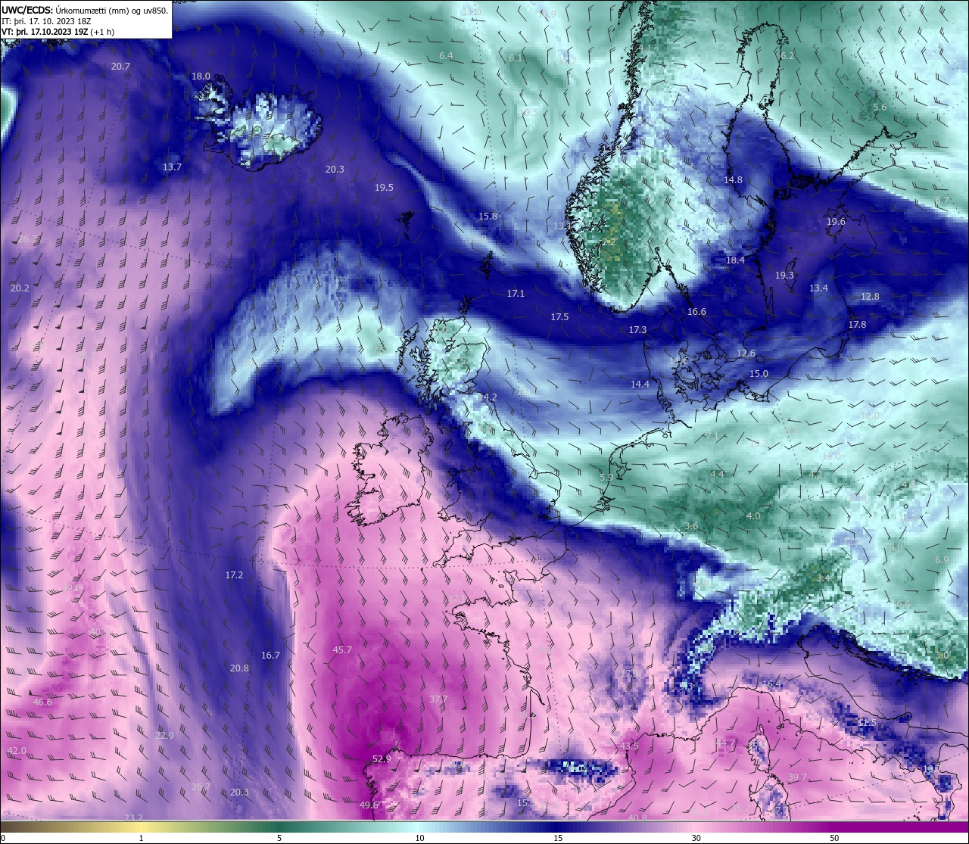The image size is (969, 844).
Task: Click the 14.4 value label
Action: point(640,385)
